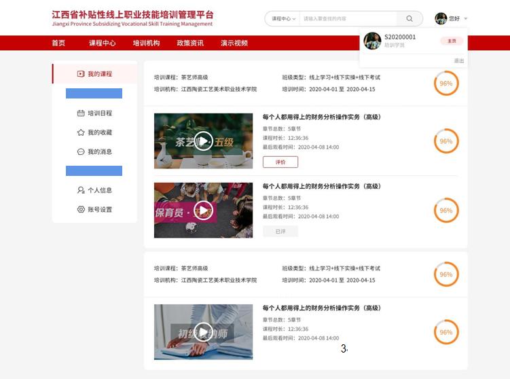Viewport: 510px width, 379px height.
Task: Open 我的消息 message icon
Action: pyautogui.click(x=81, y=151)
